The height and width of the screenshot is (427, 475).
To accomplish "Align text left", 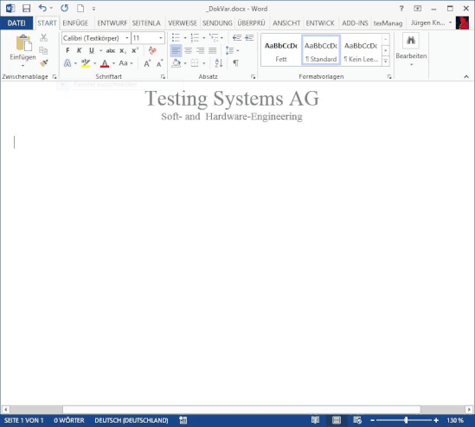I will 176,50.
